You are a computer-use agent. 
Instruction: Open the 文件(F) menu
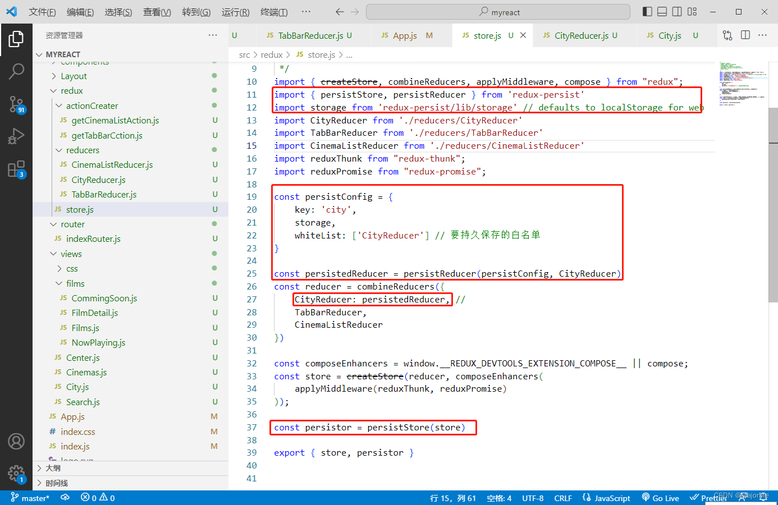coord(42,12)
